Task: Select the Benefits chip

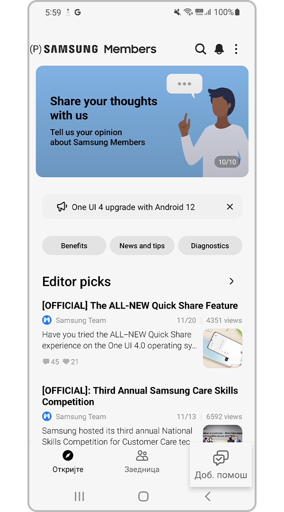Action: (74, 246)
